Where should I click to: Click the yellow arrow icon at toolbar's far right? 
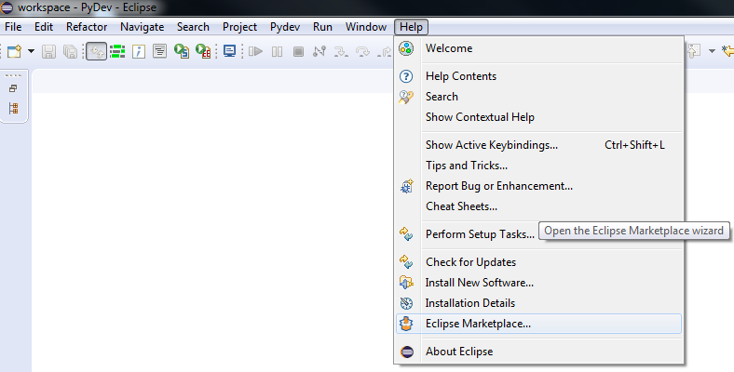click(x=727, y=51)
